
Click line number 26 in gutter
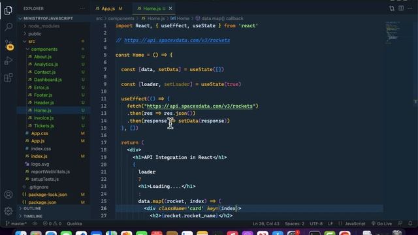[104, 208]
